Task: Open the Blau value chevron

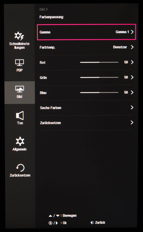Action: coord(132,92)
